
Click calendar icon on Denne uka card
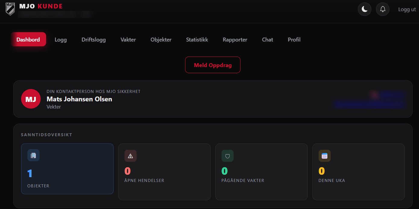[x=325, y=156]
